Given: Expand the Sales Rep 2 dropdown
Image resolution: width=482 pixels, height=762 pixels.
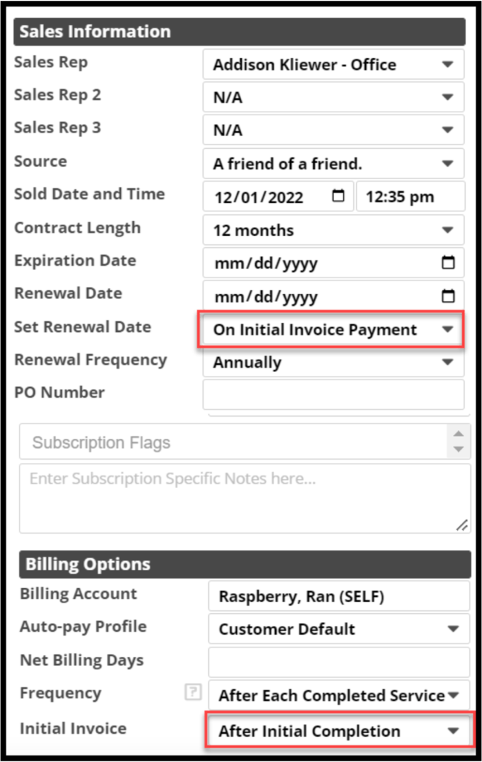Looking at the screenshot, I should pyautogui.click(x=333, y=97).
